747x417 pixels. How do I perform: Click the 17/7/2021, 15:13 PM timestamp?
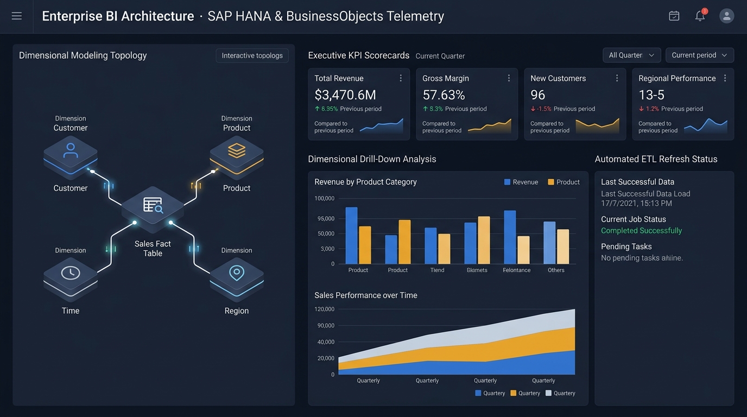click(x=636, y=203)
